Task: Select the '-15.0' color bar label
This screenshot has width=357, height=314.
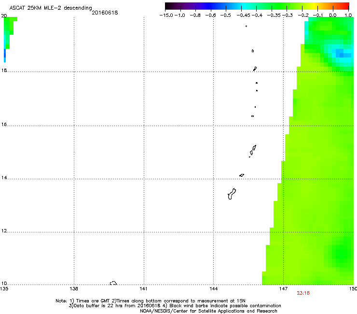Action: tap(166, 15)
